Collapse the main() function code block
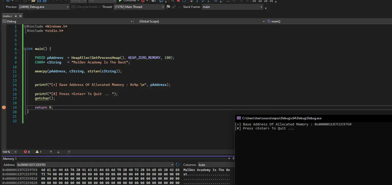This screenshot has height=185, width=392. [x=25, y=49]
